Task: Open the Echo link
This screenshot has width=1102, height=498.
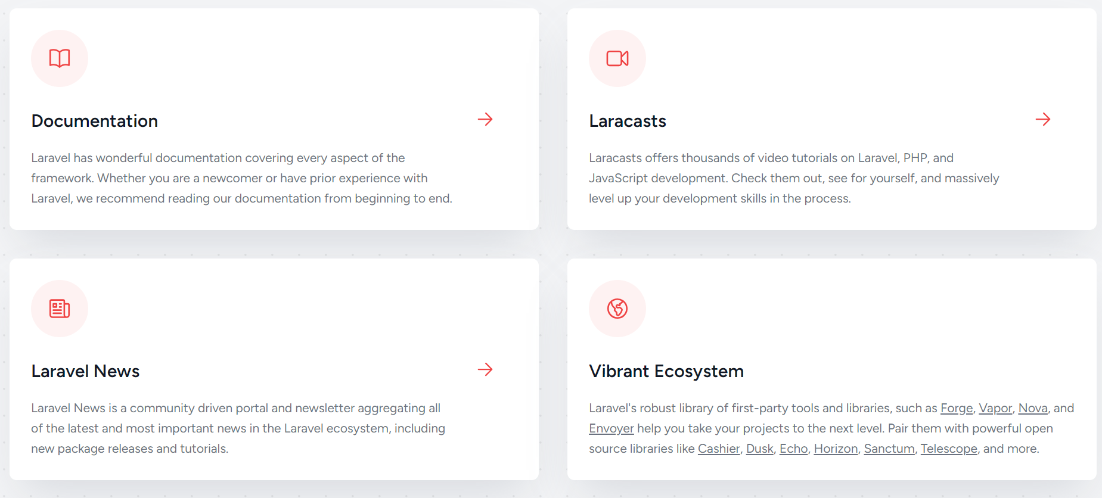Action: pyautogui.click(x=793, y=448)
